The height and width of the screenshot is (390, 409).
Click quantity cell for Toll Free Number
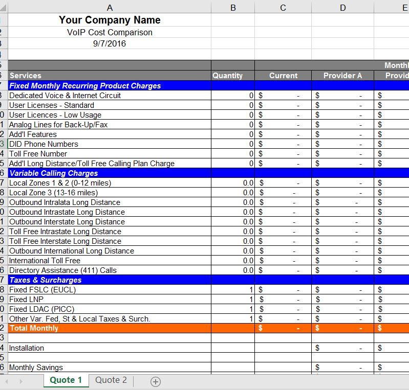(233, 154)
